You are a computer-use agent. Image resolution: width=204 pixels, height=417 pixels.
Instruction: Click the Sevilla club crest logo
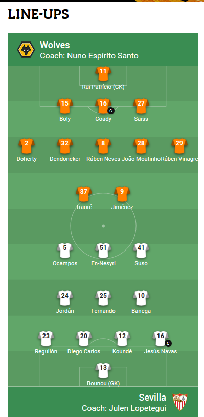click(x=180, y=402)
